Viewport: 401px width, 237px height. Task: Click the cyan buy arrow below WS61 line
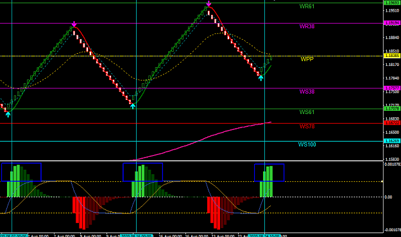8,115
